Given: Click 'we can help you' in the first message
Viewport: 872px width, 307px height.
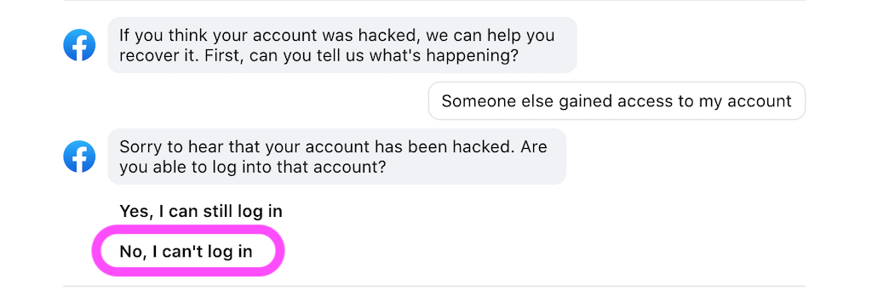Looking at the screenshot, I should (491, 36).
